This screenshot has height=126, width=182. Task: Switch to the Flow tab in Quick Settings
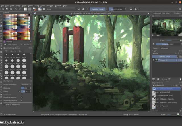21,51
